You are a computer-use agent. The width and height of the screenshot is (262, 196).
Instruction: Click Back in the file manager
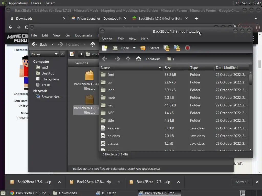(x=40, y=44)
